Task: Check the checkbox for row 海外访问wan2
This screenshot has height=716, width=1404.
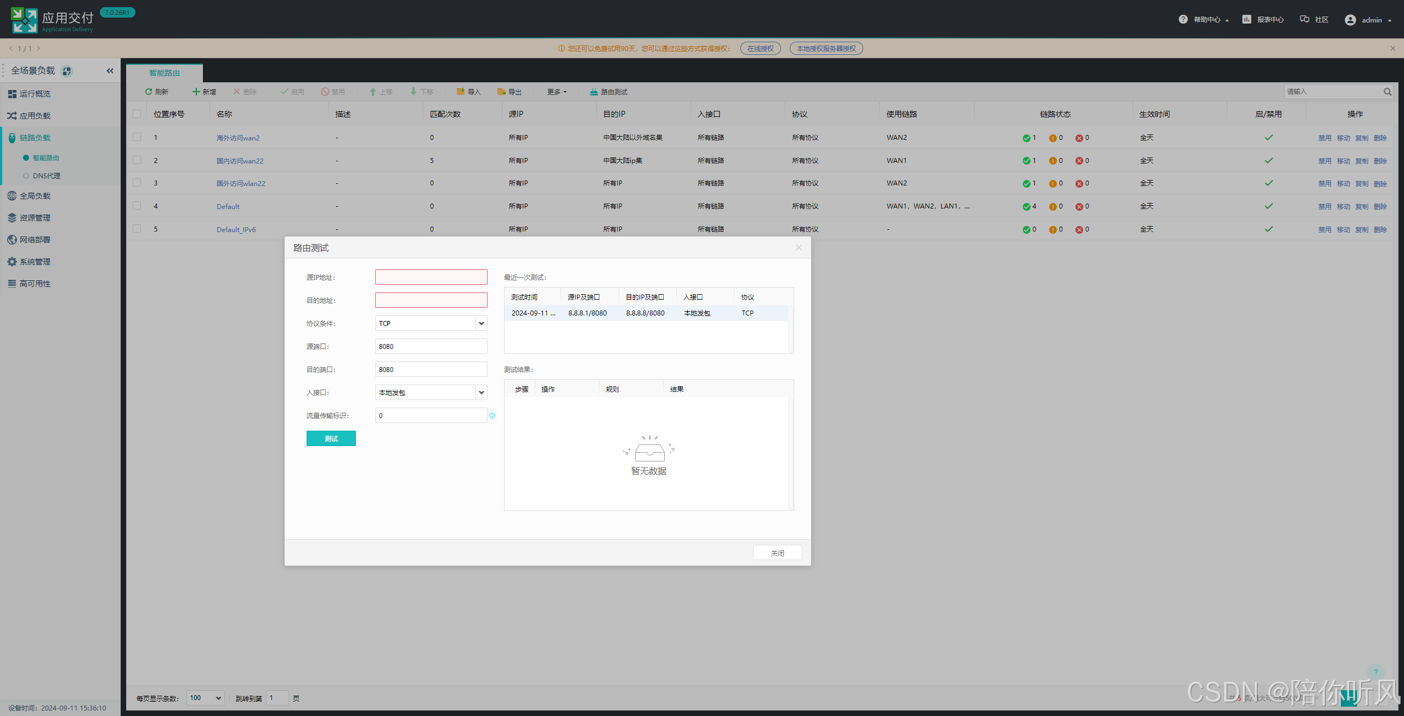Action: pyautogui.click(x=137, y=137)
